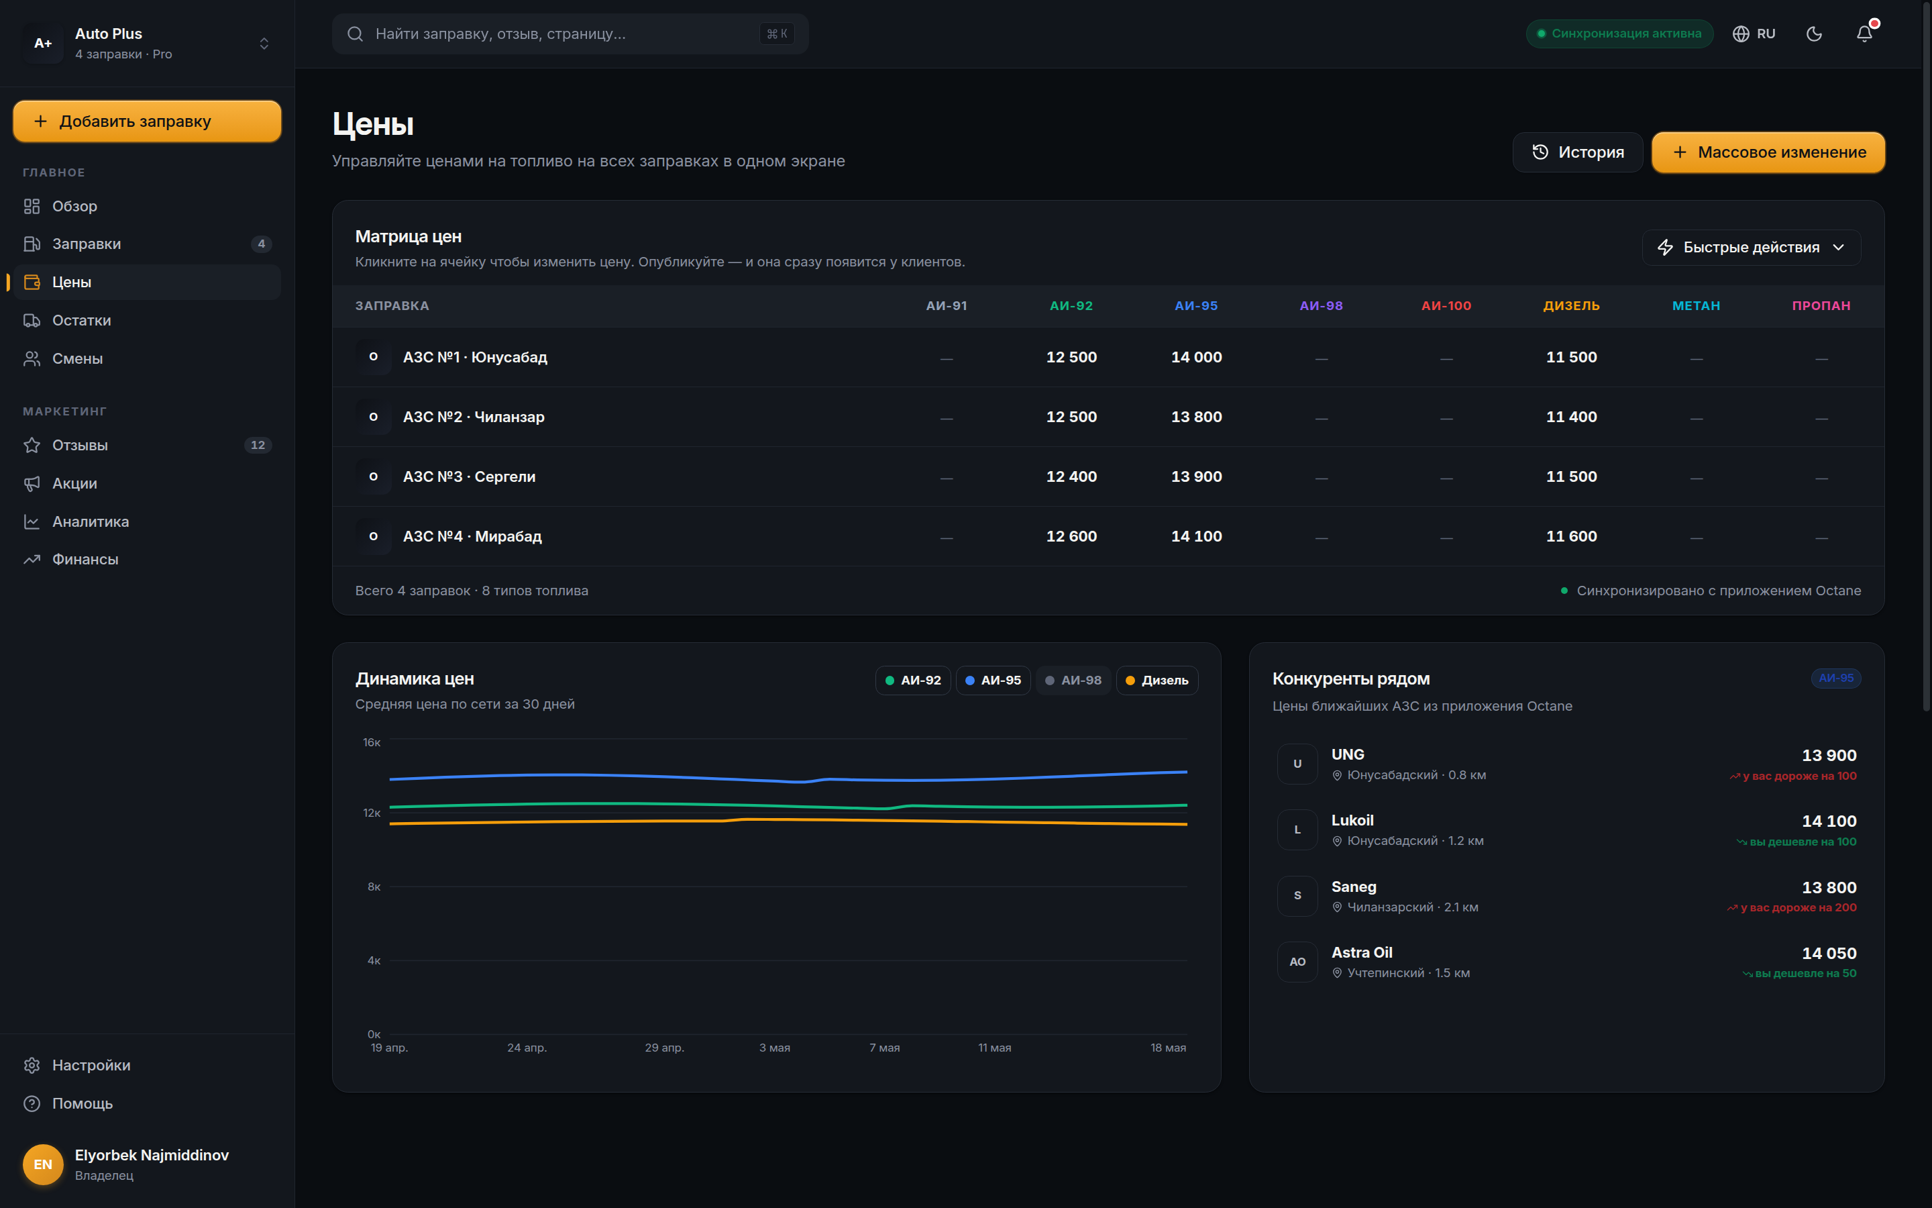Click the Заправки count badge 4
This screenshot has height=1208, width=1932.
pyautogui.click(x=261, y=244)
